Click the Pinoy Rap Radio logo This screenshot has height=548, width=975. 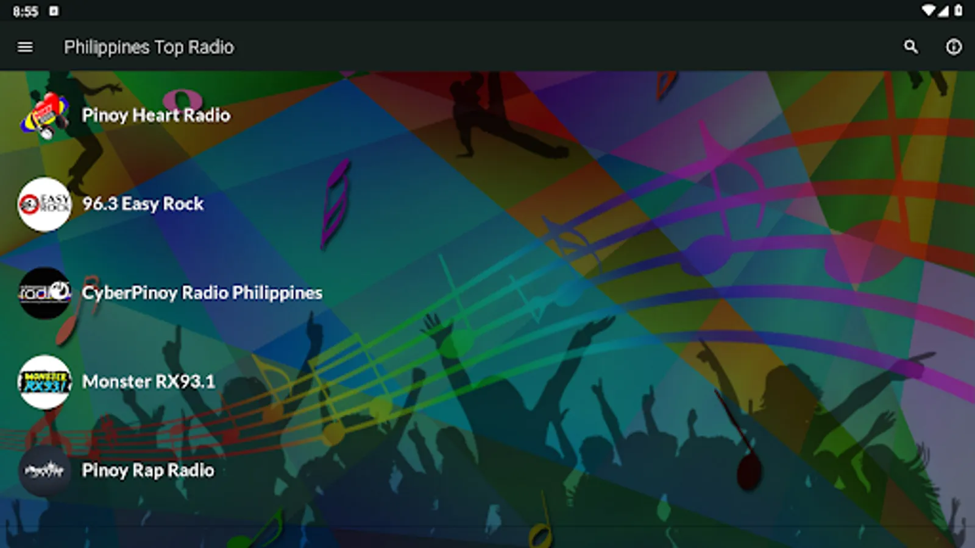click(44, 471)
